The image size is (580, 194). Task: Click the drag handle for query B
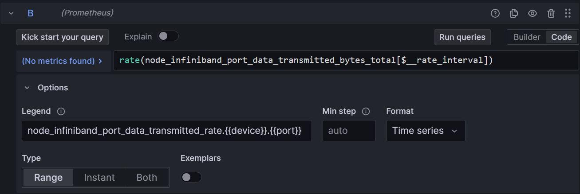(568, 13)
